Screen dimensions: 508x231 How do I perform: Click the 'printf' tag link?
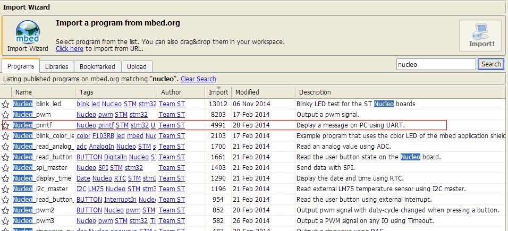coord(106,125)
